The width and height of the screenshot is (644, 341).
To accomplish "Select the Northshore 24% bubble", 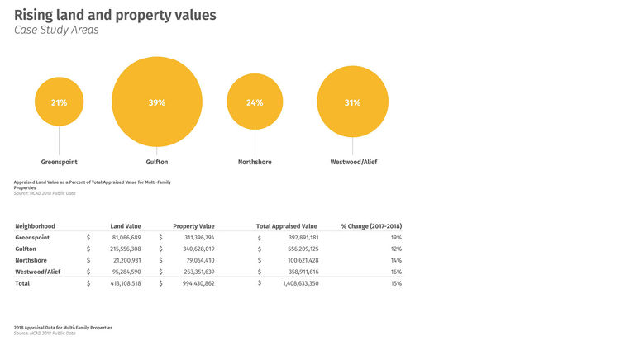I will click(x=255, y=102).
